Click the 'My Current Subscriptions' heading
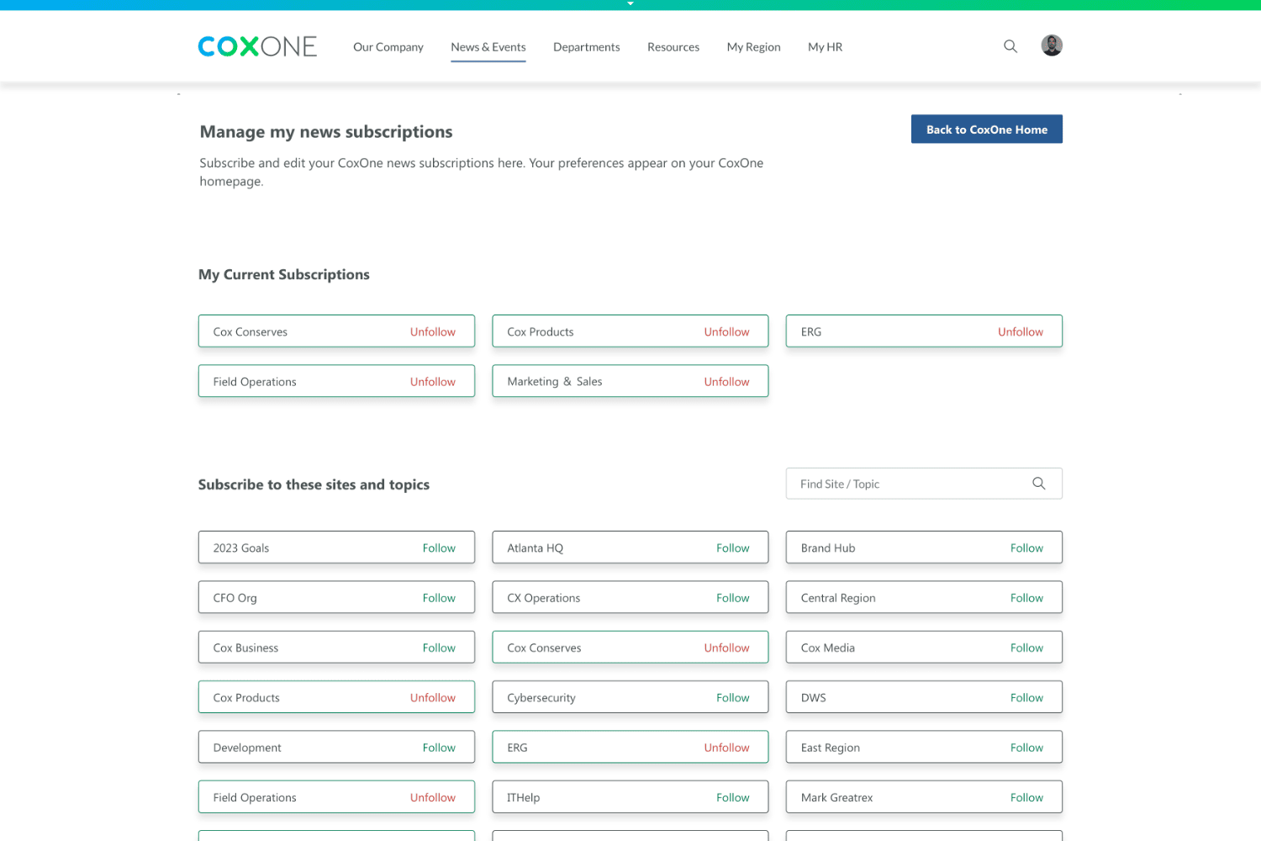This screenshot has width=1261, height=841. click(x=284, y=275)
